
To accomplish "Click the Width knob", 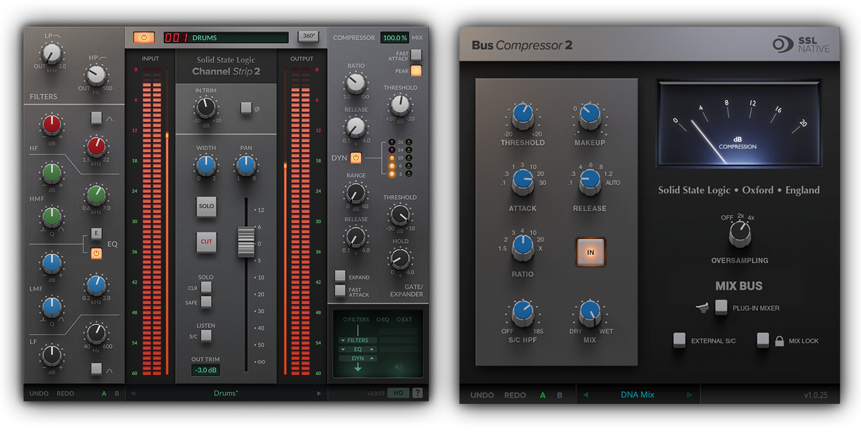I will point(206,165).
